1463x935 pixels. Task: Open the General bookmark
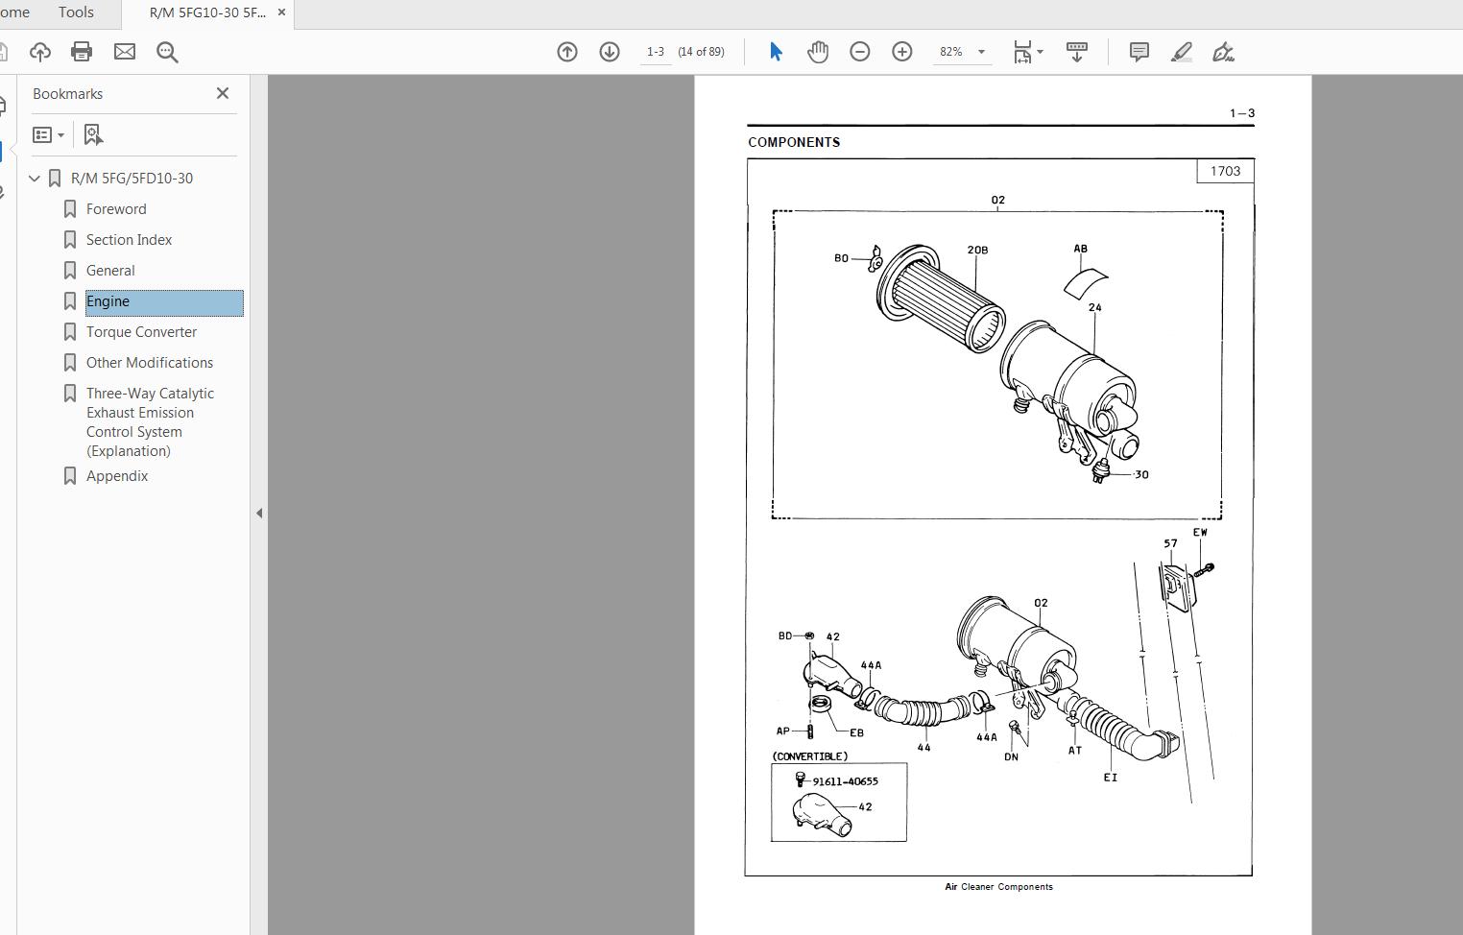[x=110, y=271]
